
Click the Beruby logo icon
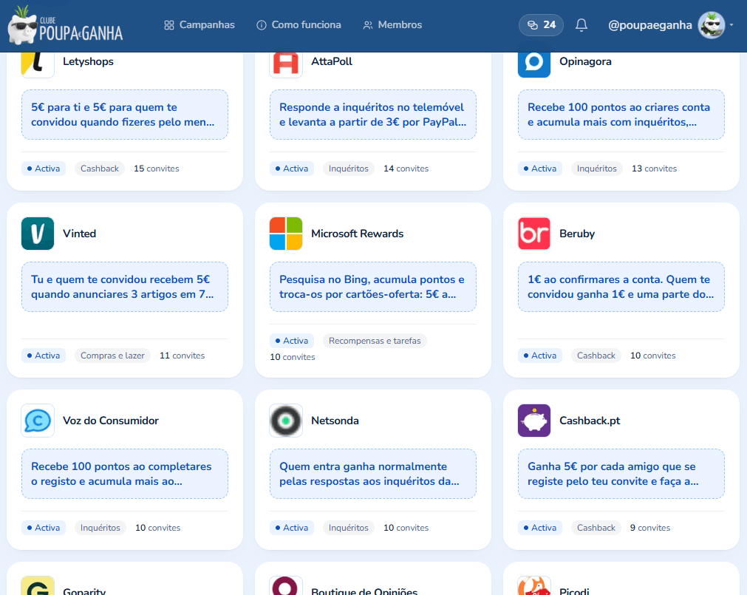coord(534,234)
